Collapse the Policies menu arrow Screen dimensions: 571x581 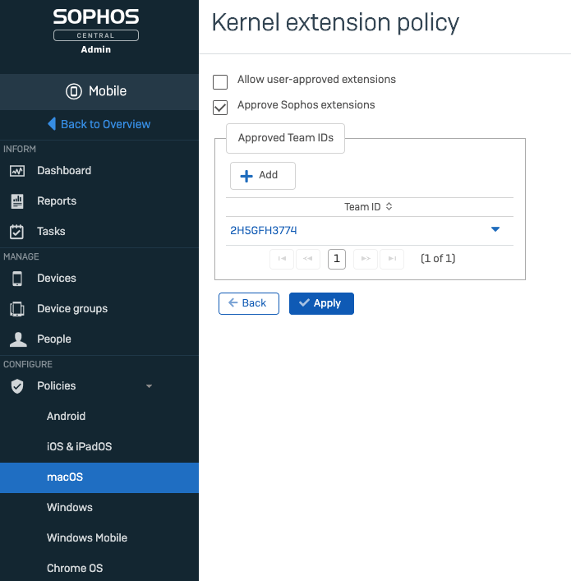(149, 386)
